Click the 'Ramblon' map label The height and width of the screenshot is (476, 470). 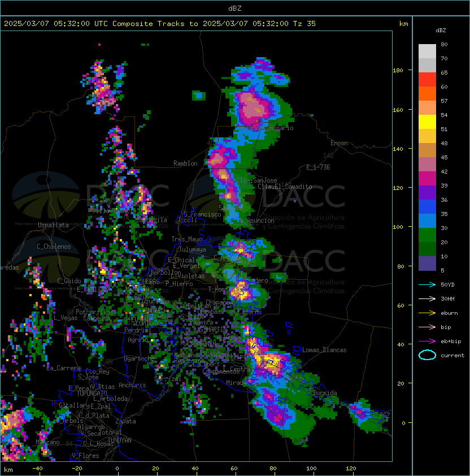coord(185,163)
